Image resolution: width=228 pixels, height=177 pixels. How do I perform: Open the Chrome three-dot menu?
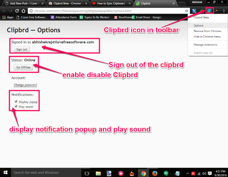[224, 11]
